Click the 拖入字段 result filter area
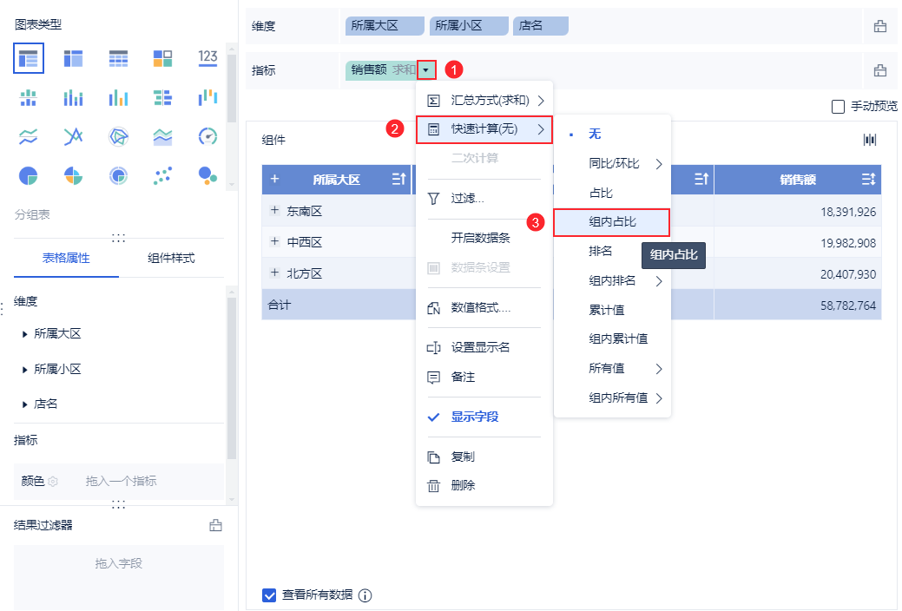 pos(118,563)
